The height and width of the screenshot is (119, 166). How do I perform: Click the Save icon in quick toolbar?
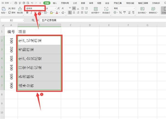point(16,3)
